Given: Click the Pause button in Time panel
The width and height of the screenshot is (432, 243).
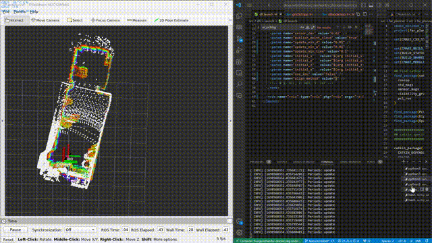Looking at the screenshot, I should coord(16,230).
